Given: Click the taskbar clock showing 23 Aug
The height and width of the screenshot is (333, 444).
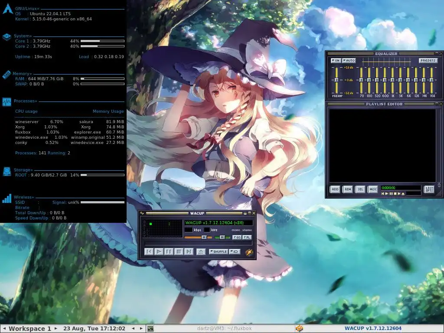Looking at the screenshot, I should click(x=94, y=329).
